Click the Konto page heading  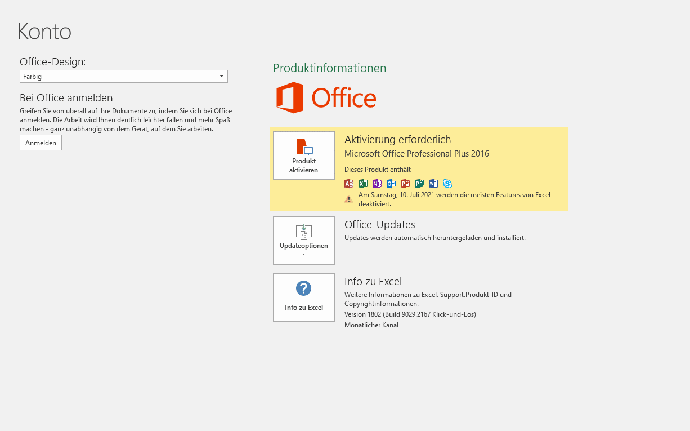pos(44,32)
